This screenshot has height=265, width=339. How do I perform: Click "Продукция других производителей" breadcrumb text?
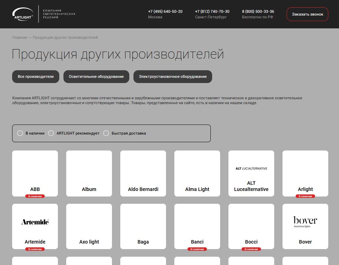tap(65, 38)
